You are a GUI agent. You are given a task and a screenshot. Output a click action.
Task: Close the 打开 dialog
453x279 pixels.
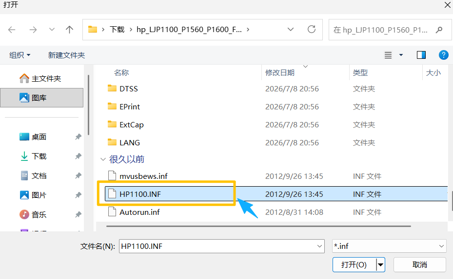[447, 5]
